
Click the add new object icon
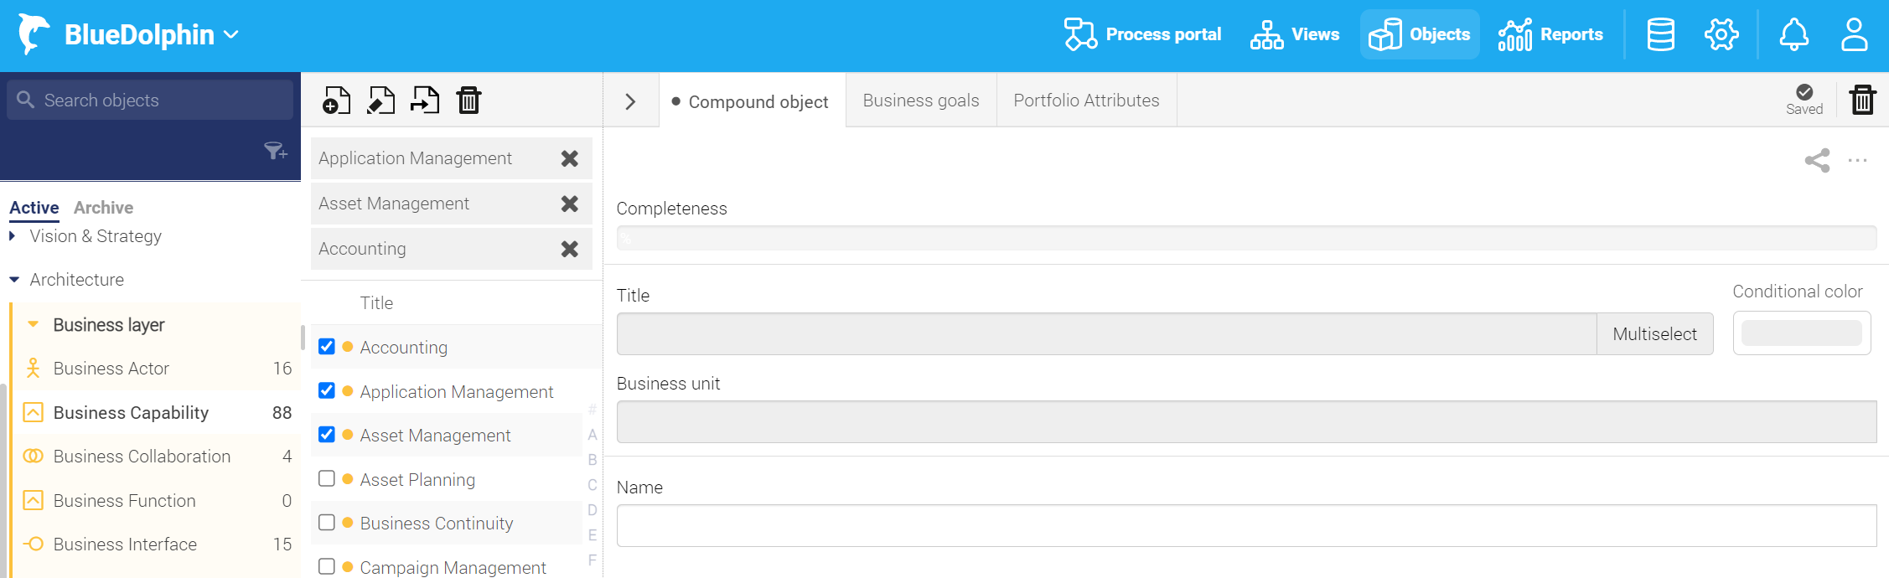tap(336, 101)
